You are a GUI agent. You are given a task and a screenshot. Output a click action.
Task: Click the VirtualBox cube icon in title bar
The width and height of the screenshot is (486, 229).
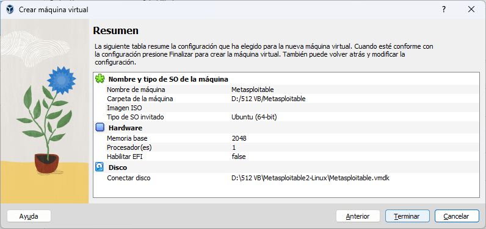(x=10, y=10)
